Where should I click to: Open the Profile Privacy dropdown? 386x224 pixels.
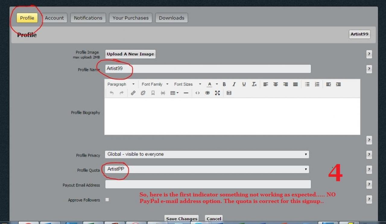tap(207, 155)
